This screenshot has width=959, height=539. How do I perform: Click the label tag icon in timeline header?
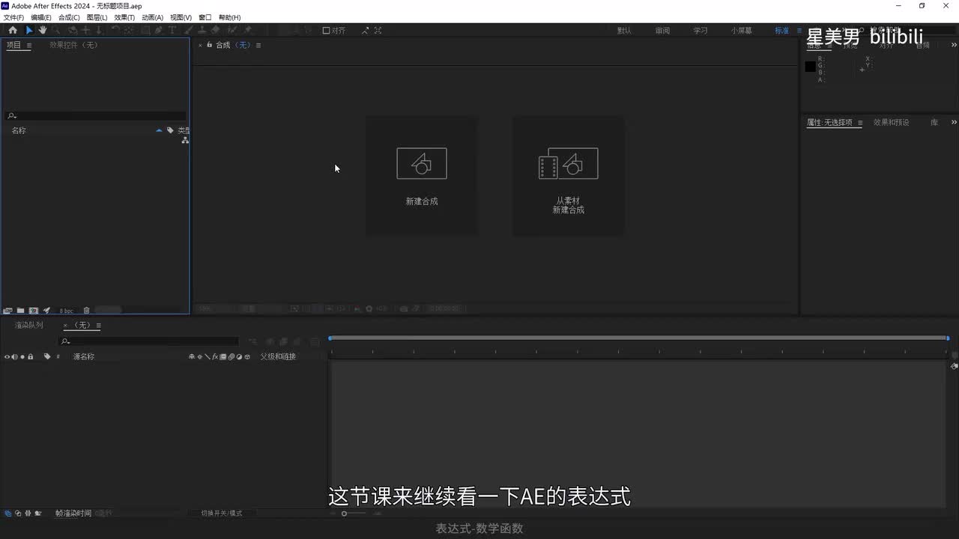pos(47,356)
